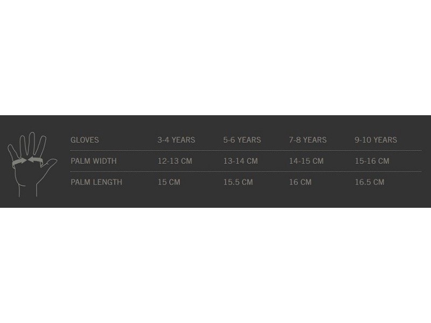Select the 3-4 YEARS column header

tap(176, 140)
